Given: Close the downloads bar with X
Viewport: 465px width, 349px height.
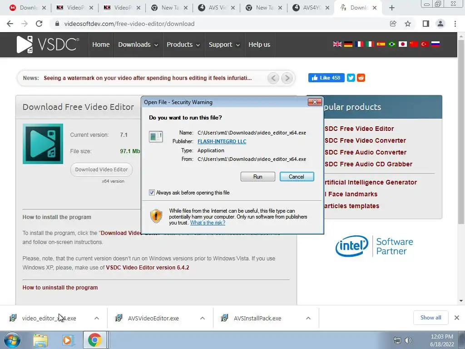Looking at the screenshot, I should [x=457, y=318].
